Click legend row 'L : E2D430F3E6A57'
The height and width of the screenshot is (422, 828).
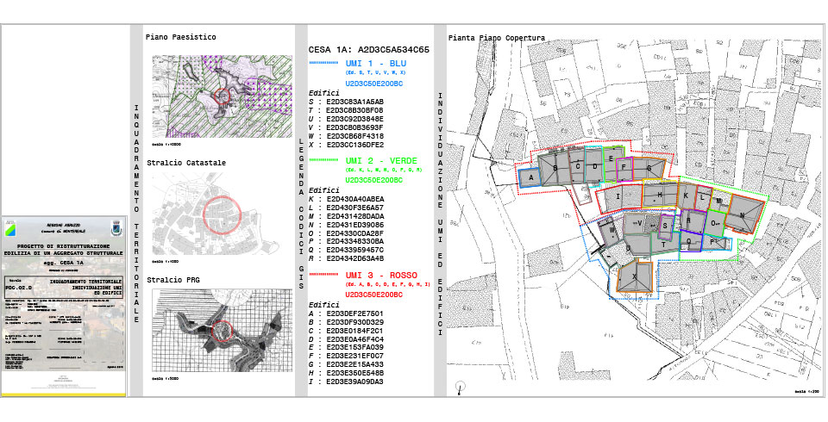[347, 208]
